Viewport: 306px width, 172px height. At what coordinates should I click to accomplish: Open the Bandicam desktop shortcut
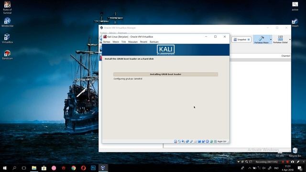pos(7,55)
